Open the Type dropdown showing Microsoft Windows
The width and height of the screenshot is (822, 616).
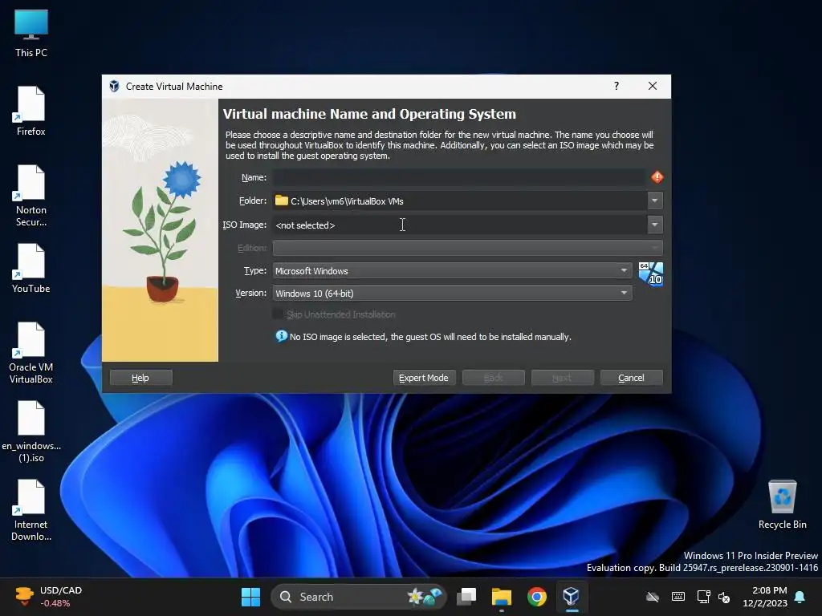(452, 271)
